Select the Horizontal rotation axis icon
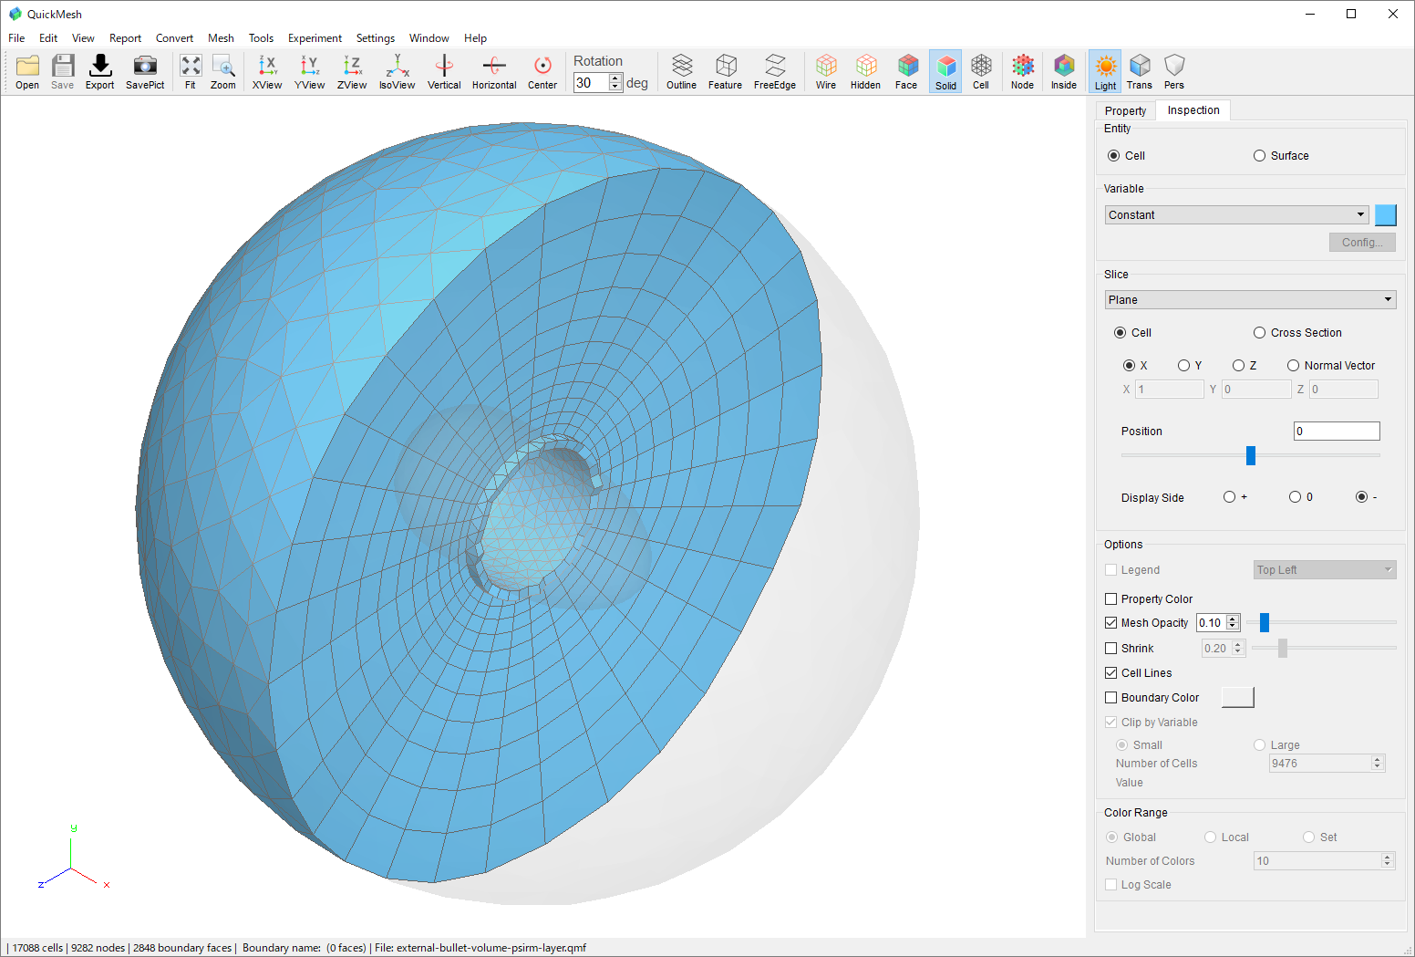This screenshot has height=957, width=1415. click(494, 71)
